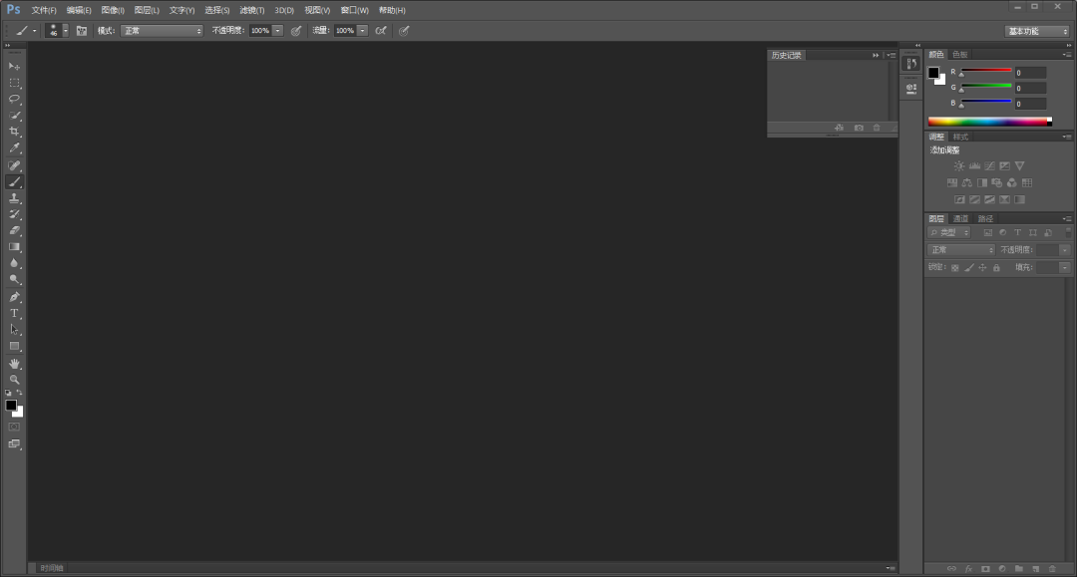Open the brush mode dropdown showing 正常
This screenshot has width=1077, height=577.
pyautogui.click(x=162, y=31)
